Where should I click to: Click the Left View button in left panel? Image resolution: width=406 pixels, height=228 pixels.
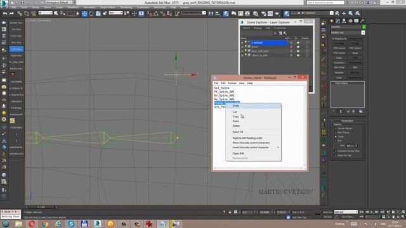(x=16, y=49)
